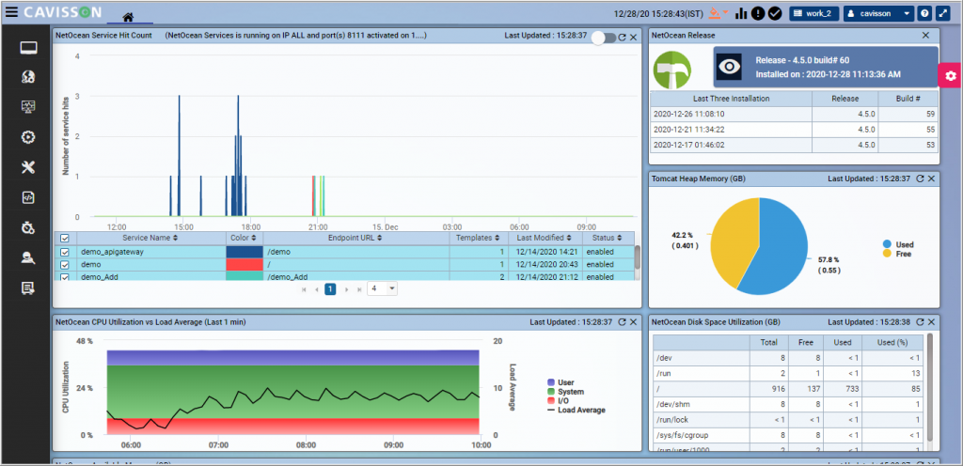Open the bar chart icon in the top bar

coord(742,13)
